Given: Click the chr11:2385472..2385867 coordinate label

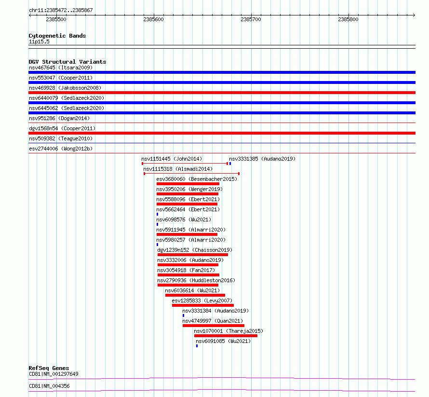Looking at the screenshot, I should (x=61, y=10).
